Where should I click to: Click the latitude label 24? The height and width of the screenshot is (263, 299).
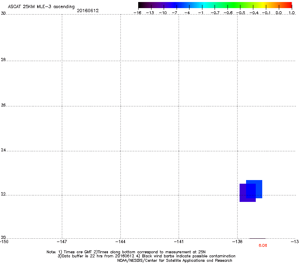(x=3, y=150)
